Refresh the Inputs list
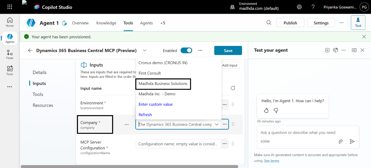Image resolution: width=371 pixels, height=168 pixels. coord(233,88)
